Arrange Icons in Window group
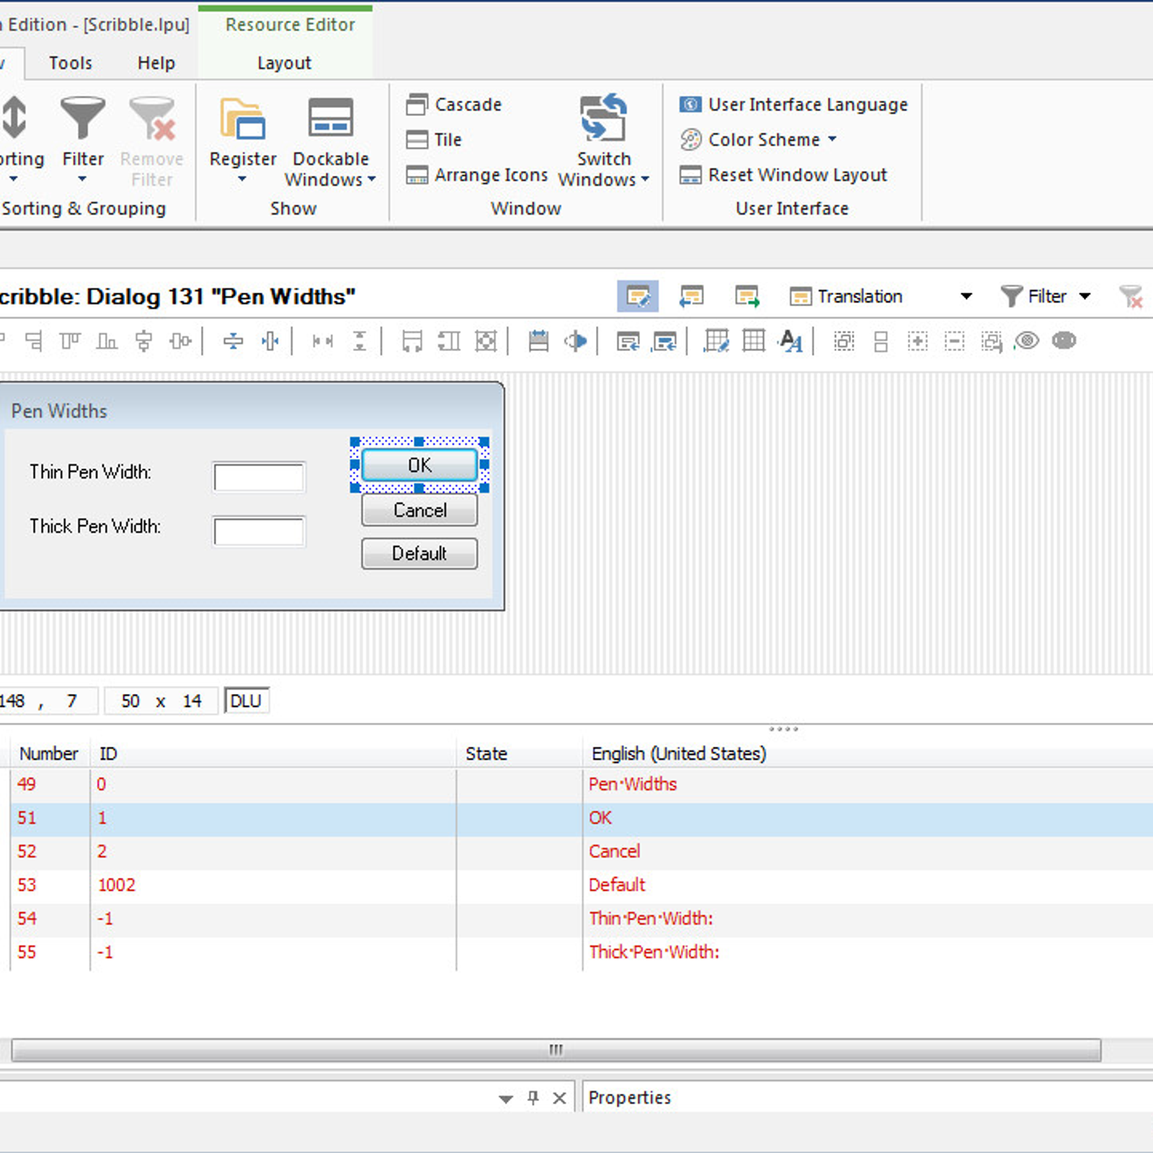The image size is (1153, 1153). pos(476,175)
